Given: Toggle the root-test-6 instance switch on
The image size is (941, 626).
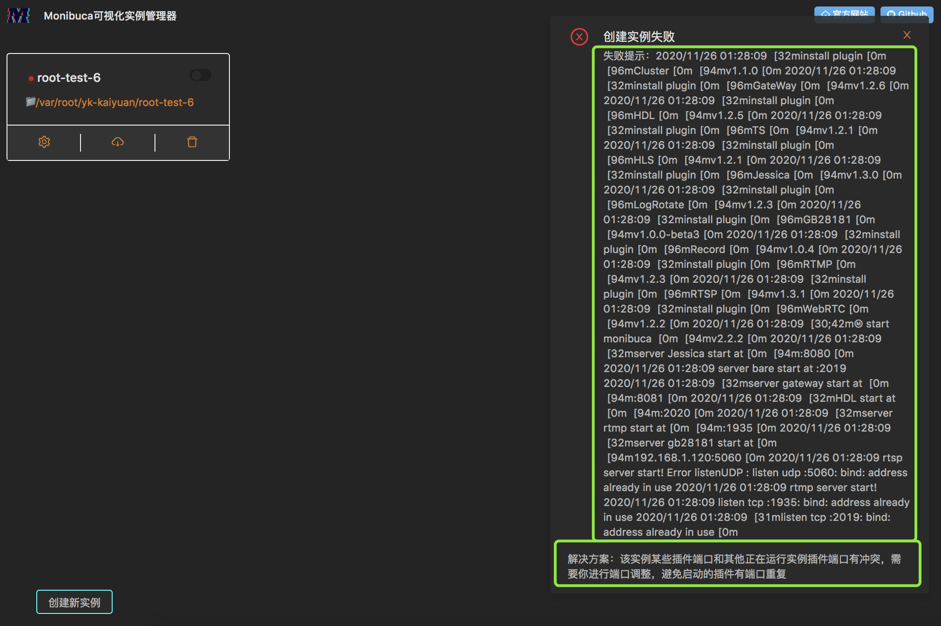Looking at the screenshot, I should click(x=201, y=75).
